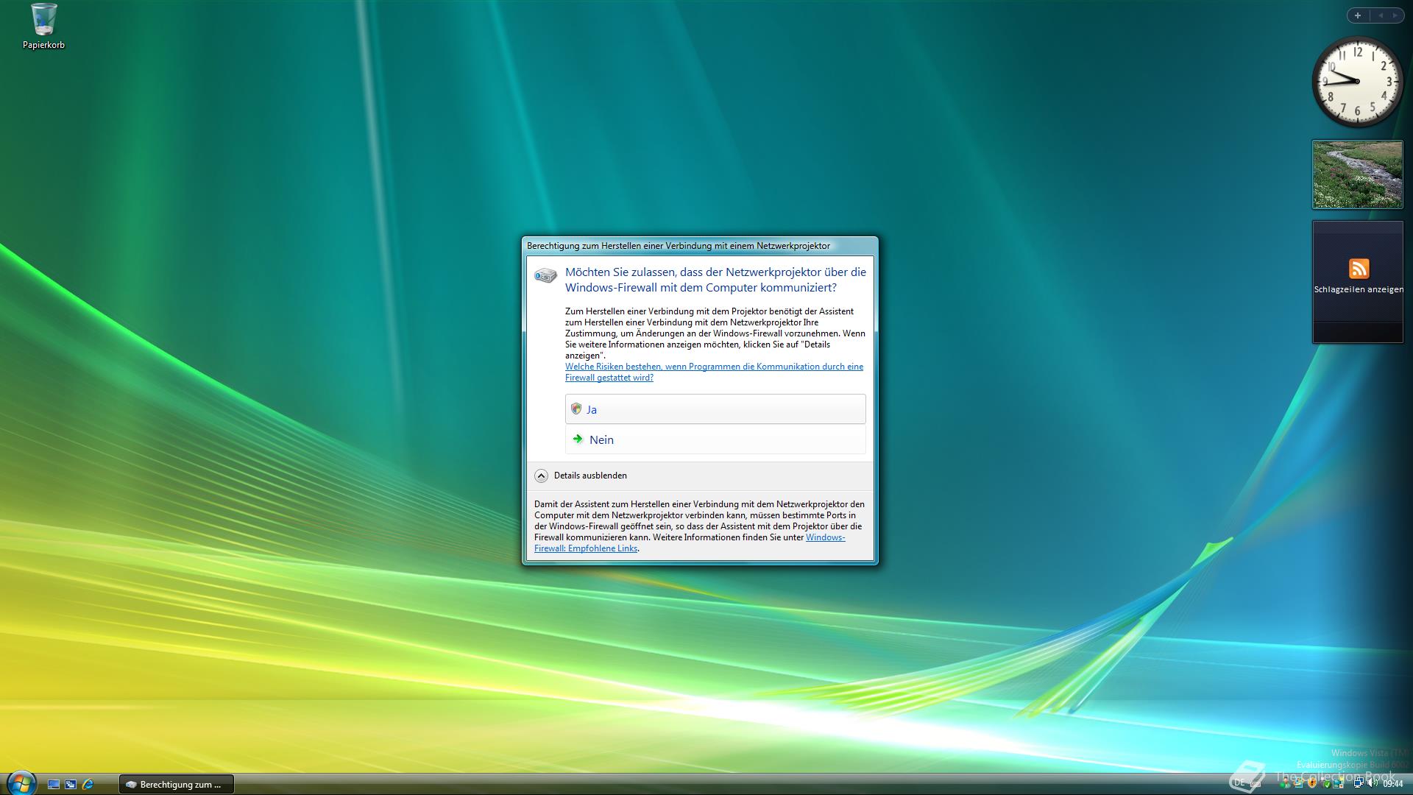Click the Windows Start orb
The height and width of the screenshot is (795, 1413).
tap(21, 783)
